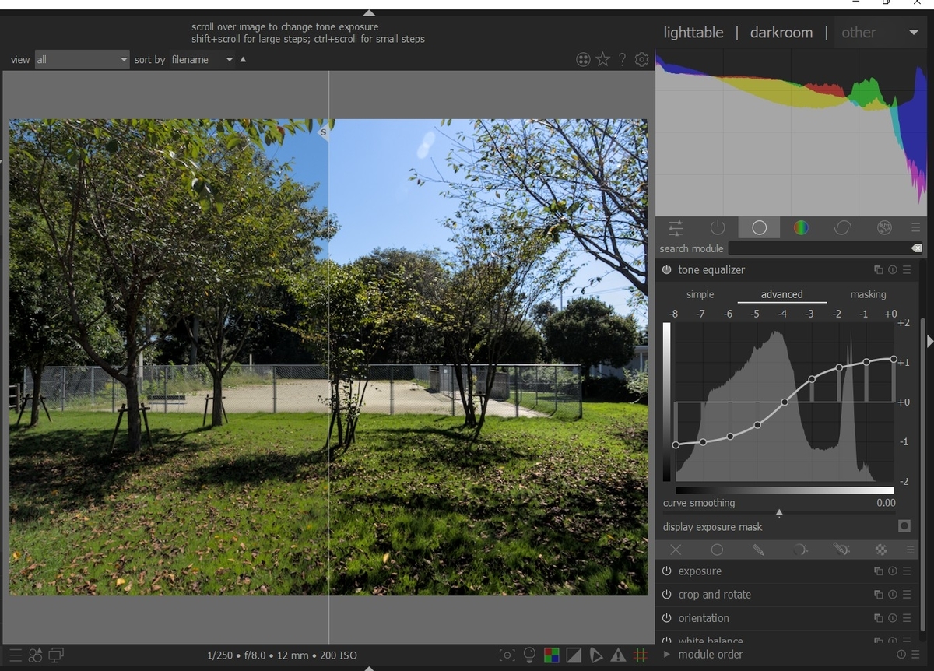The height and width of the screenshot is (671, 934).
Task: Open the quick access panel module group
Action: (676, 227)
